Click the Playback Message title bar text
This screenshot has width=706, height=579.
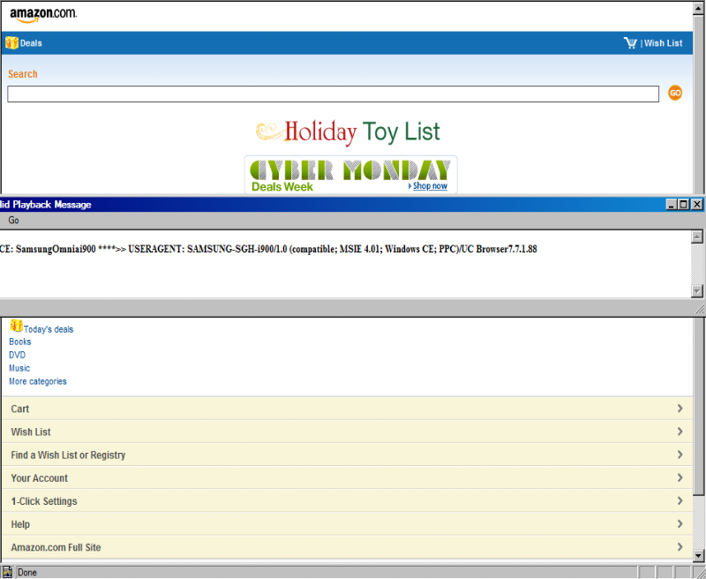[x=46, y=205]
